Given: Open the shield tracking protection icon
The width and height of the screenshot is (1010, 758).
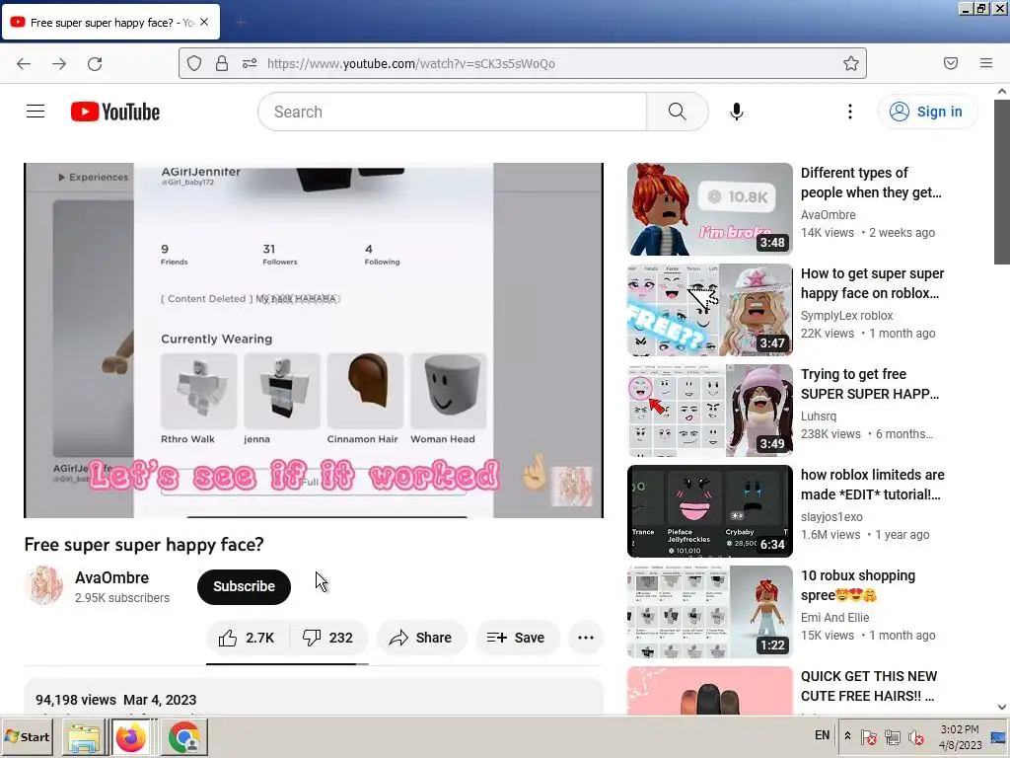Looking at the screenshot, I should pos(194,63).
